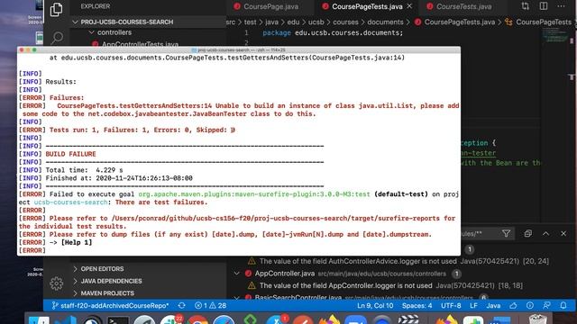Screen dimensions: 577x324
Task: Open errors and warnings count in the status bar
Action: (x=210, y=306)
